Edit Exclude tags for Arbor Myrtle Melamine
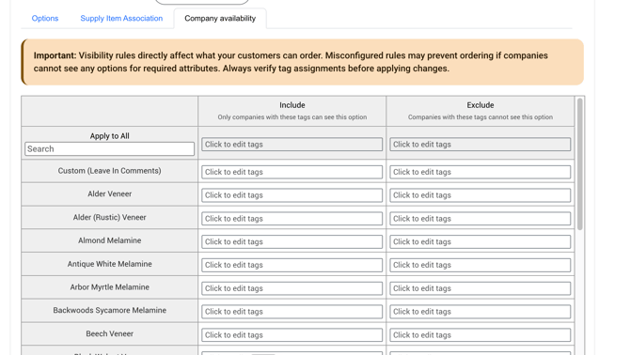Image resolution: width=630 pixels, height=355 pixels. 480,288
